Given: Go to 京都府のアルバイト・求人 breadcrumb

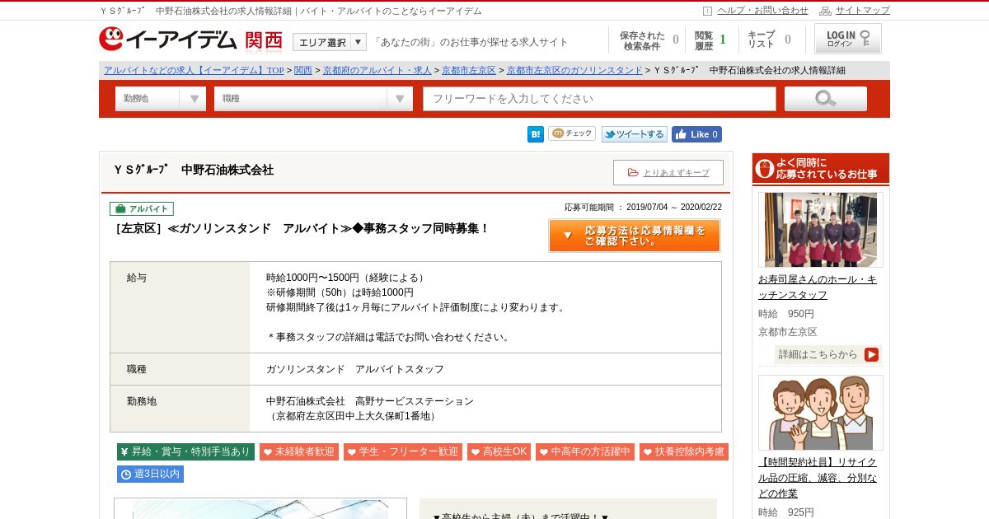Looking at the screenshot, I should (x=377, y=71).
